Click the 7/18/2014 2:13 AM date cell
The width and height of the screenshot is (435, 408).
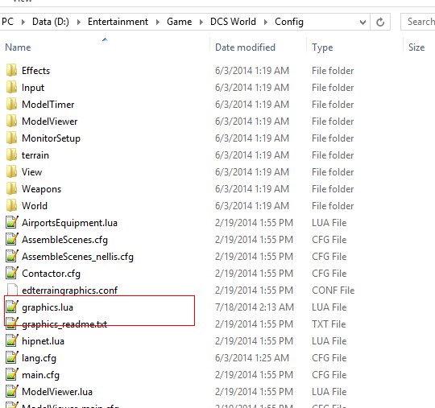coord(254,307)
